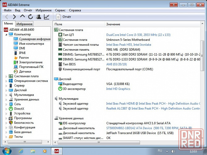
Task: Open the Intel HD Graphics link
Action: (x=118, y=89)
